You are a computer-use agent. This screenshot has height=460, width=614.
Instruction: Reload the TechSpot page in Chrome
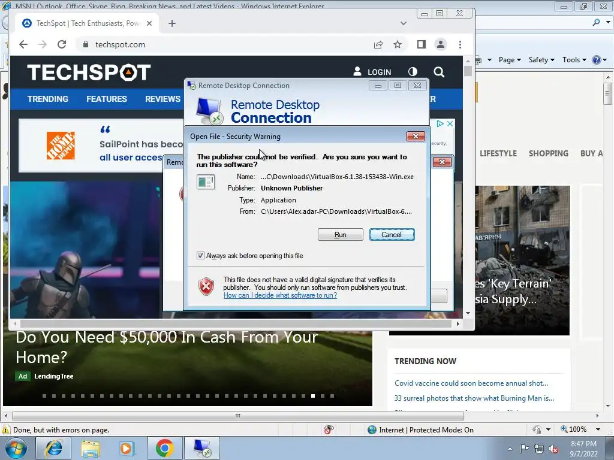point(62,44)
